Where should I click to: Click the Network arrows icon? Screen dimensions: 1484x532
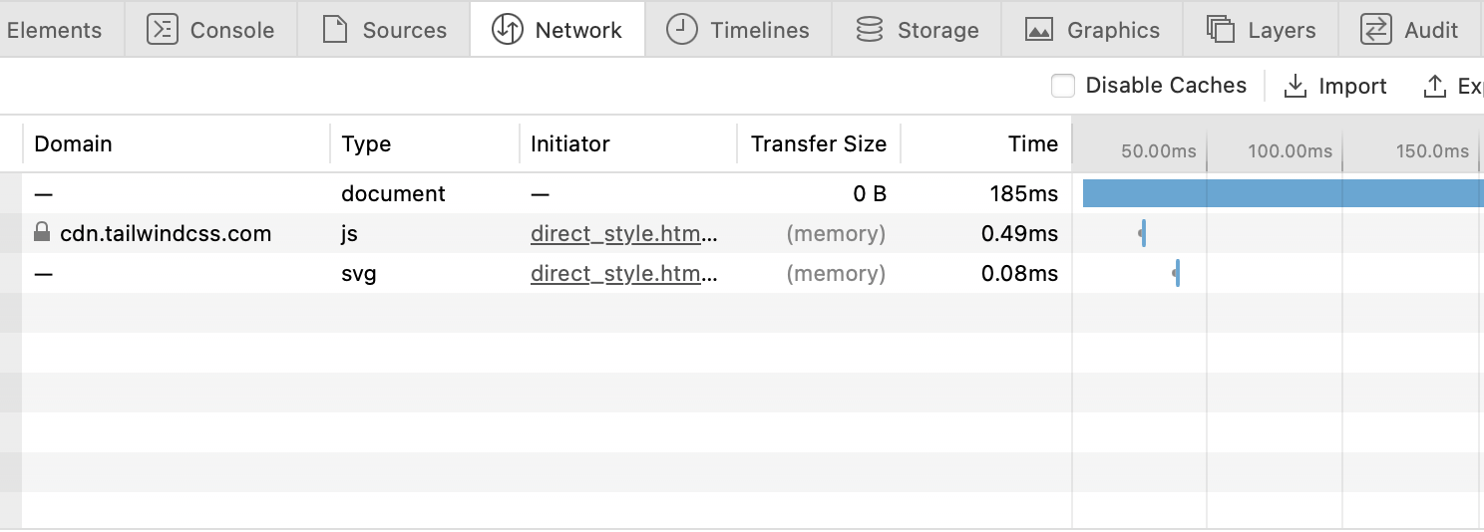tap(508, 30)
